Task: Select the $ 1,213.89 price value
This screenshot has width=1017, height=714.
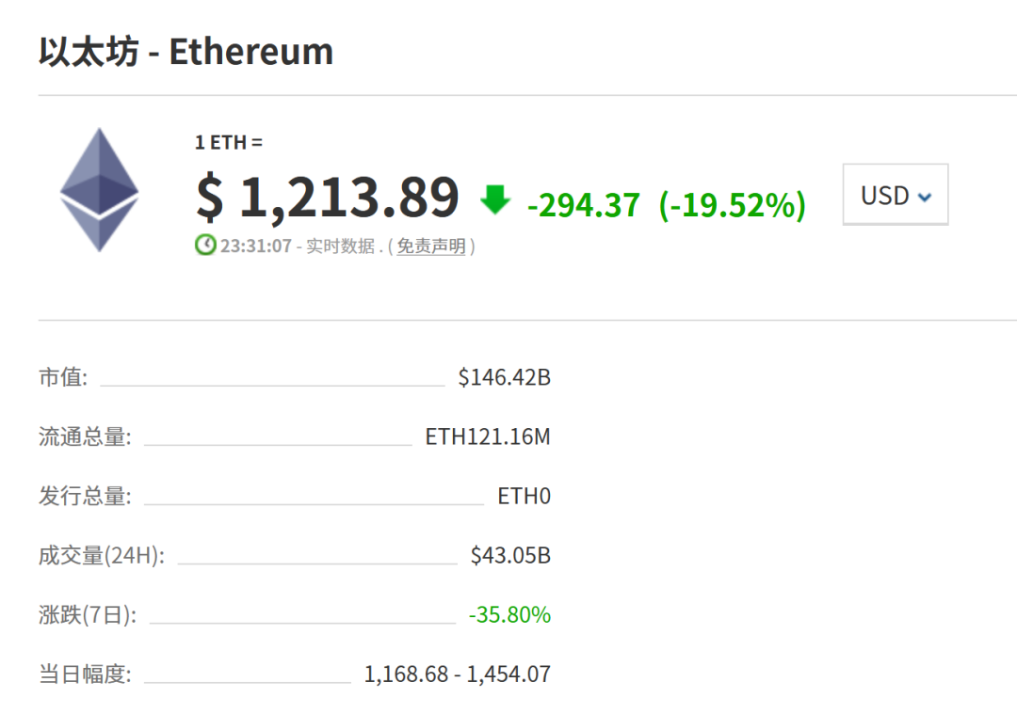Action: click(328, 198)
